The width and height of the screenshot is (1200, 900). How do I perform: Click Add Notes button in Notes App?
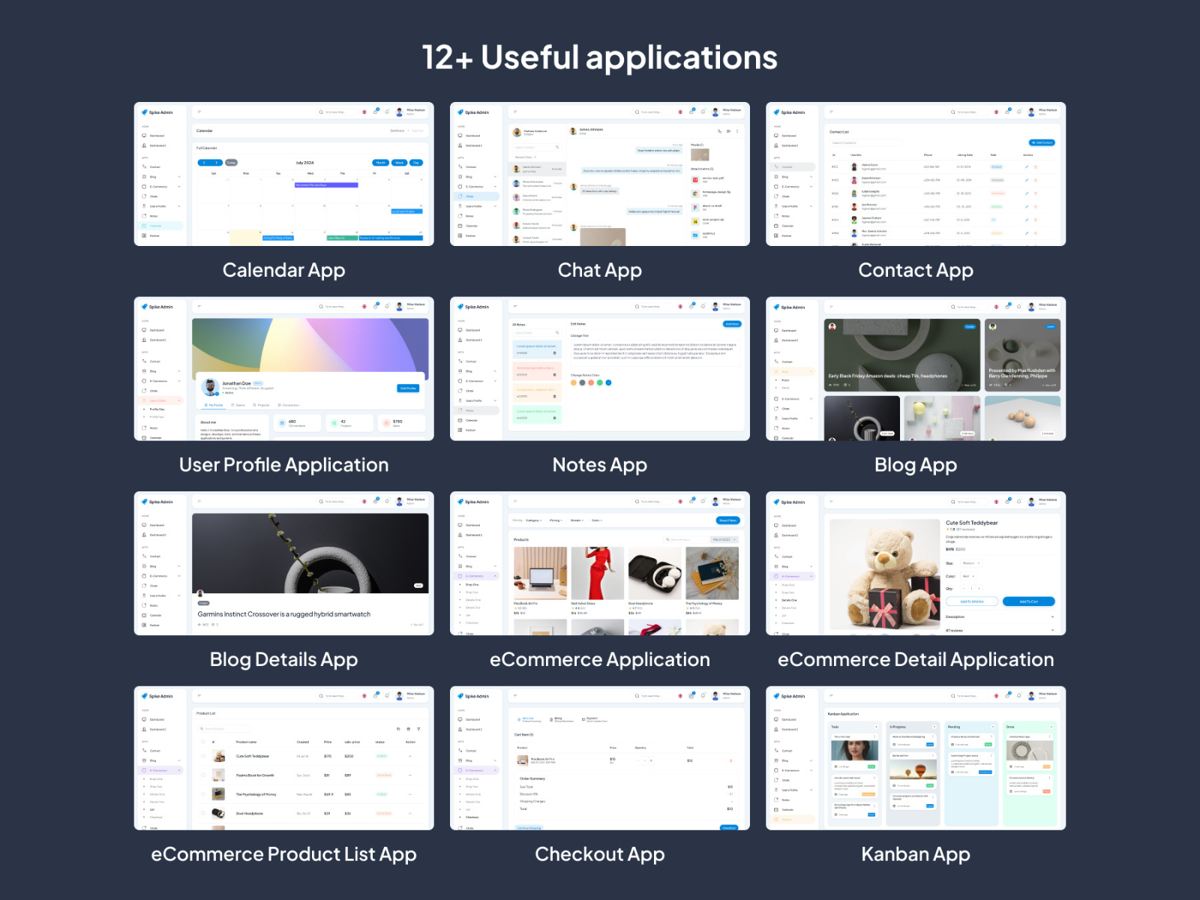(732, 324)
